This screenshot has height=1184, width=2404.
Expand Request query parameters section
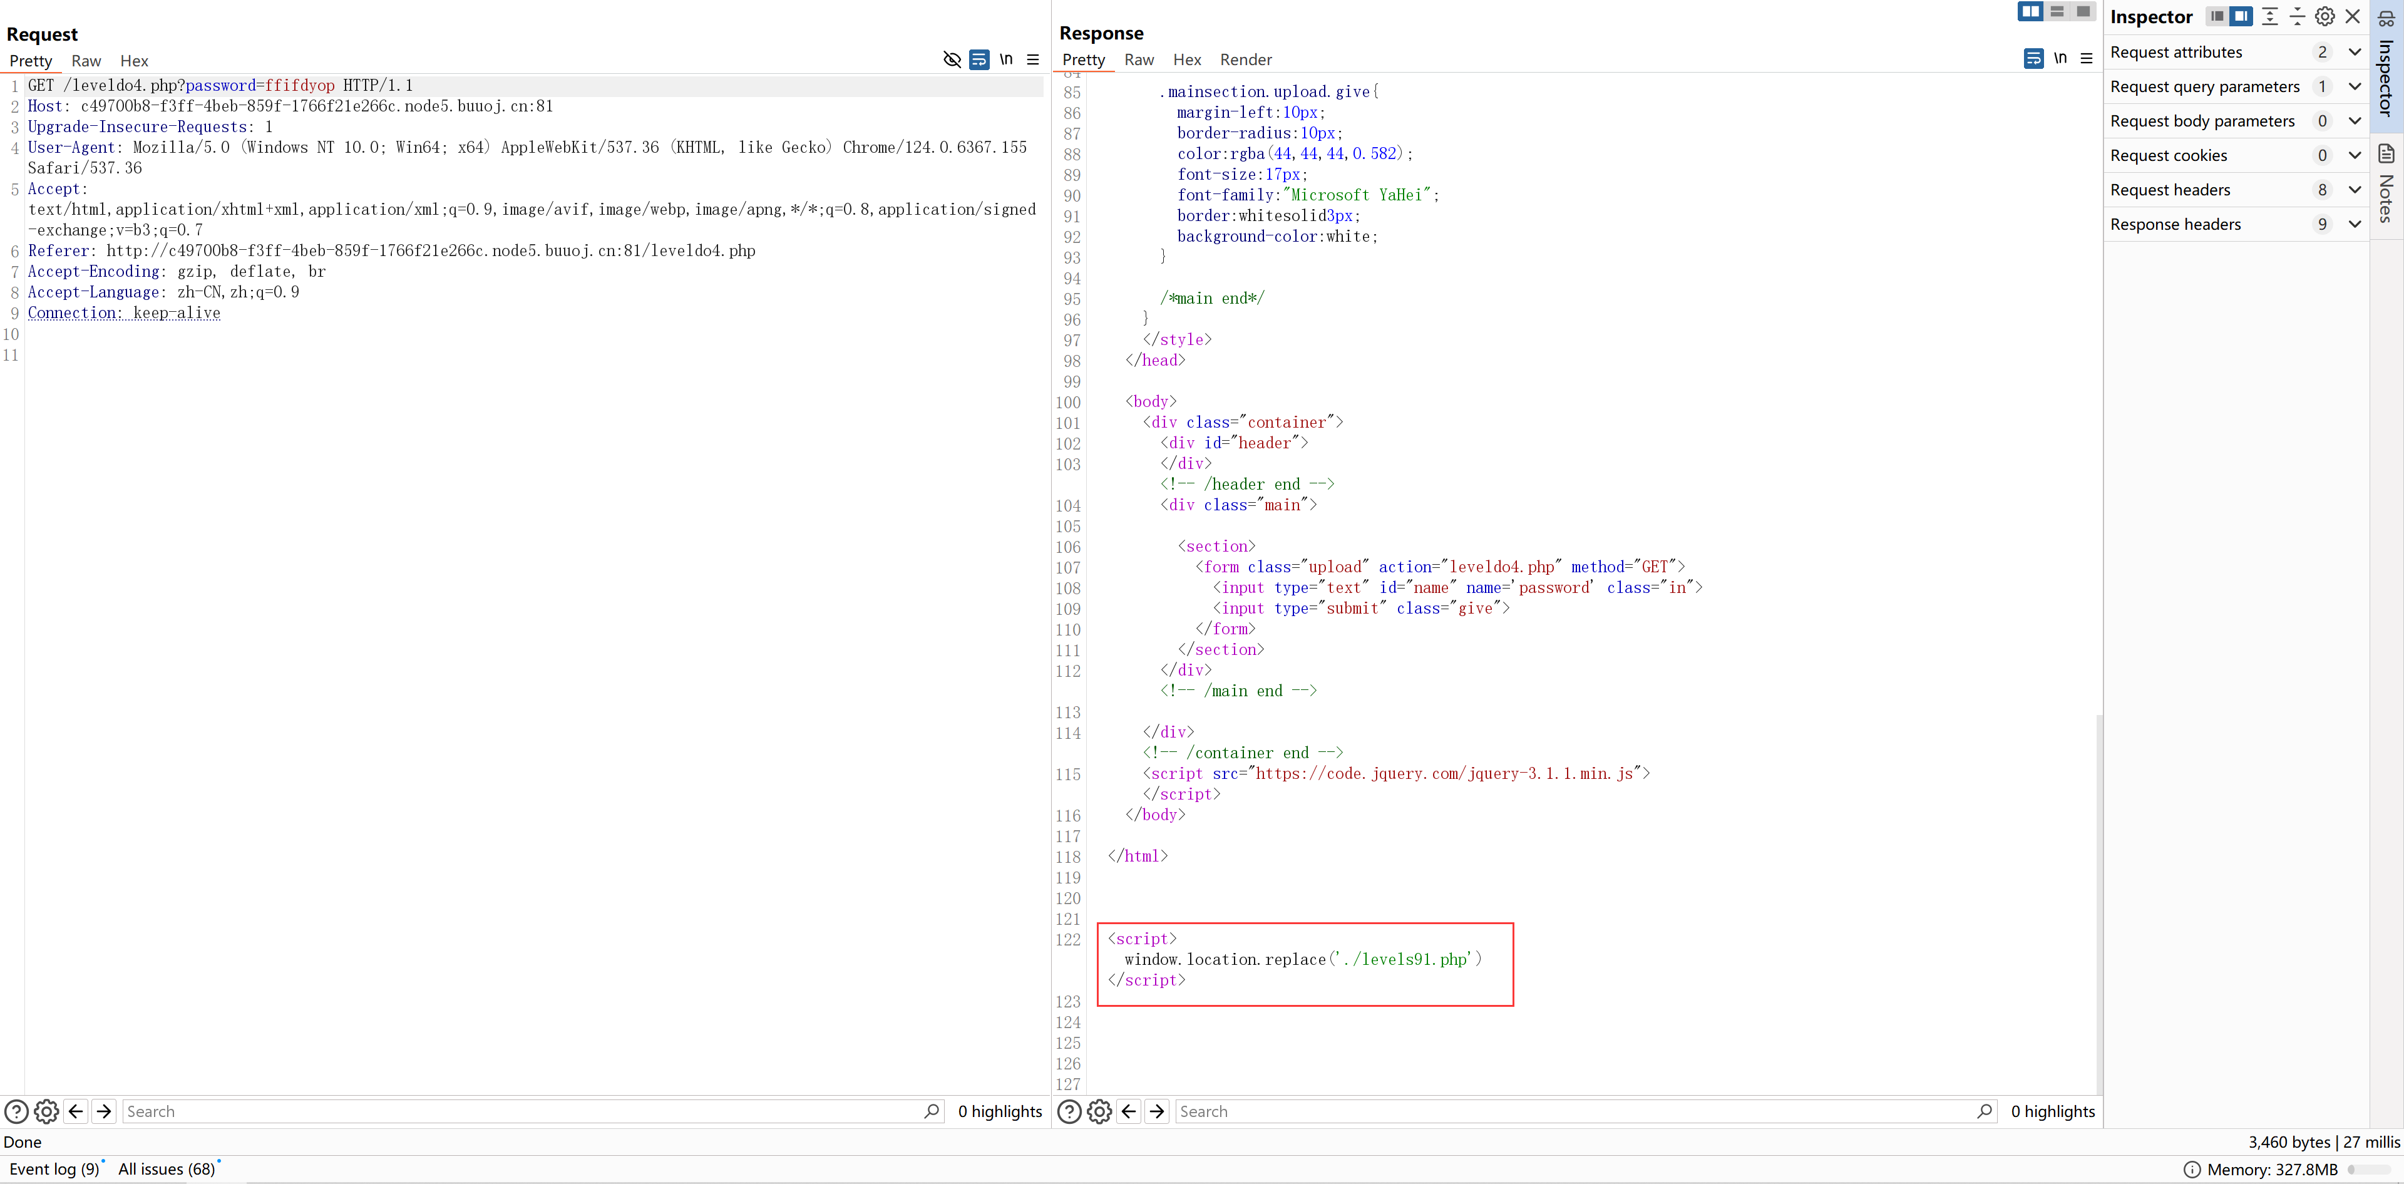pos(2355,87)
